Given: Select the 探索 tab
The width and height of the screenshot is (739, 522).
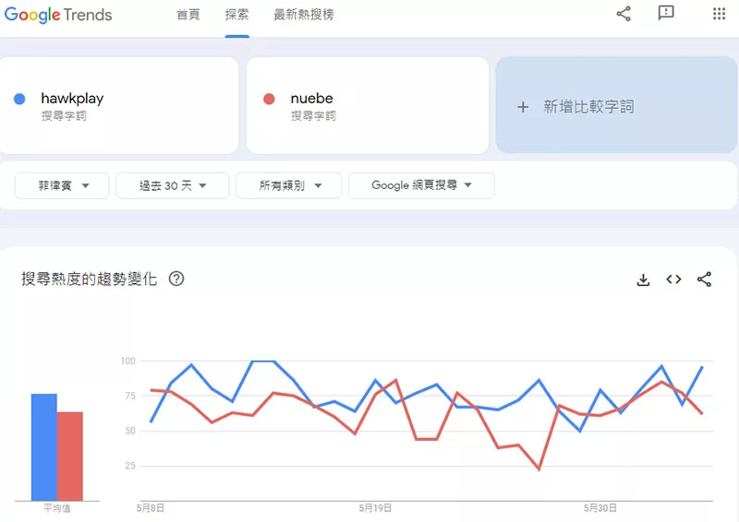Looking at the screenshot, I should [x=236, y=15].
